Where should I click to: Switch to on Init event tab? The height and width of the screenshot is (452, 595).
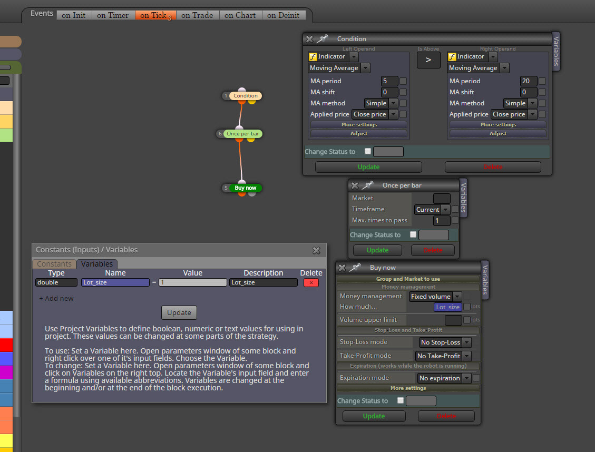coord(74,15)
